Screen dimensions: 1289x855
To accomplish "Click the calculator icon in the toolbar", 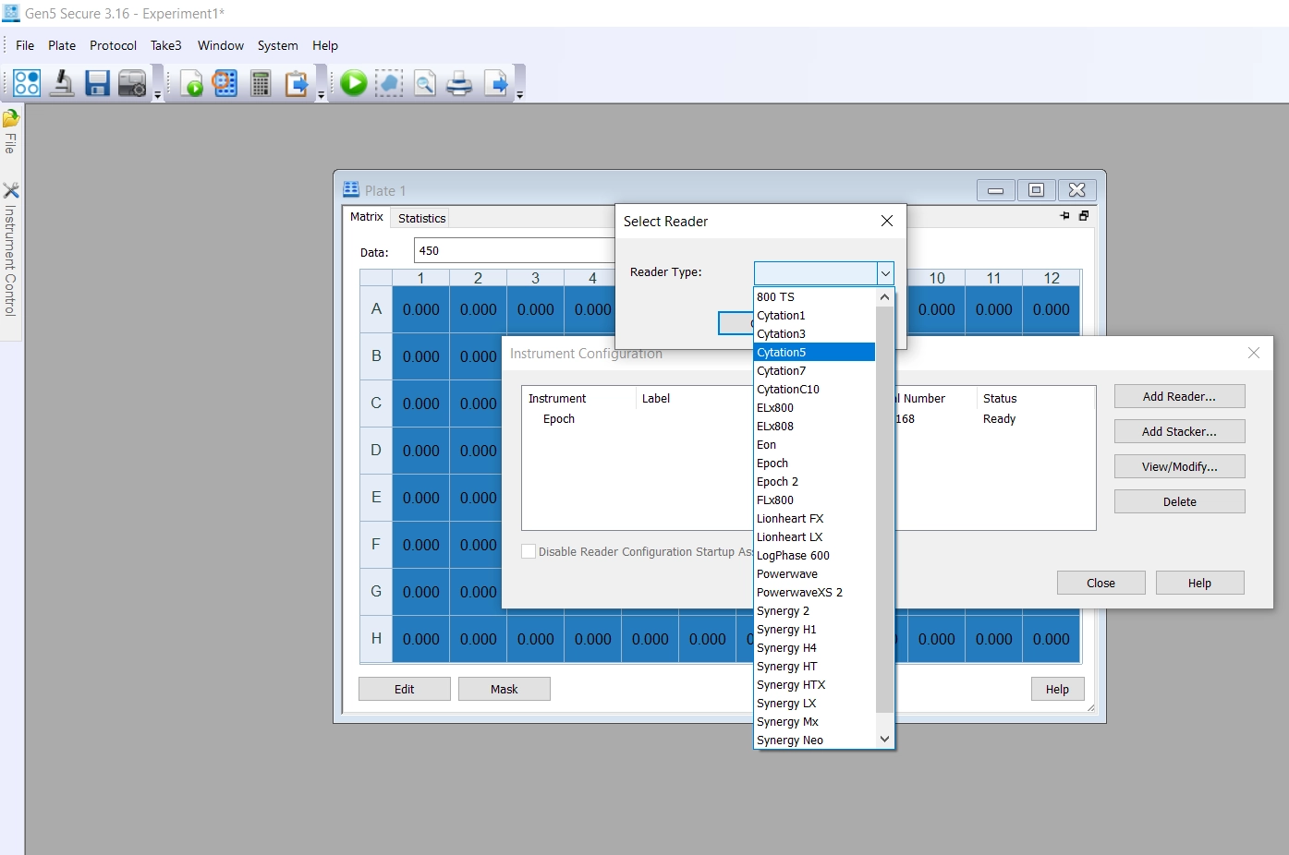I will (261, 83).
